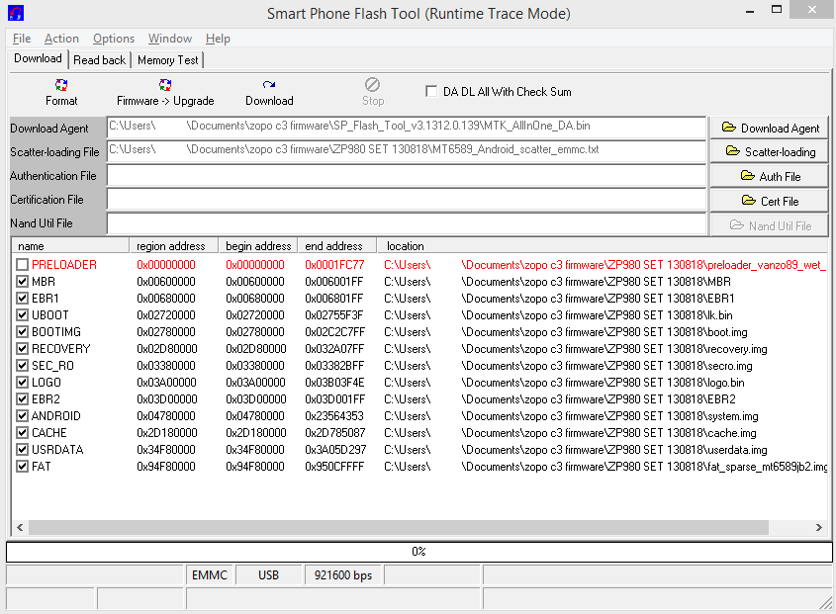
Task: Click the FAT end address 0x950CFFFF
Action: [x=334, y=467]
